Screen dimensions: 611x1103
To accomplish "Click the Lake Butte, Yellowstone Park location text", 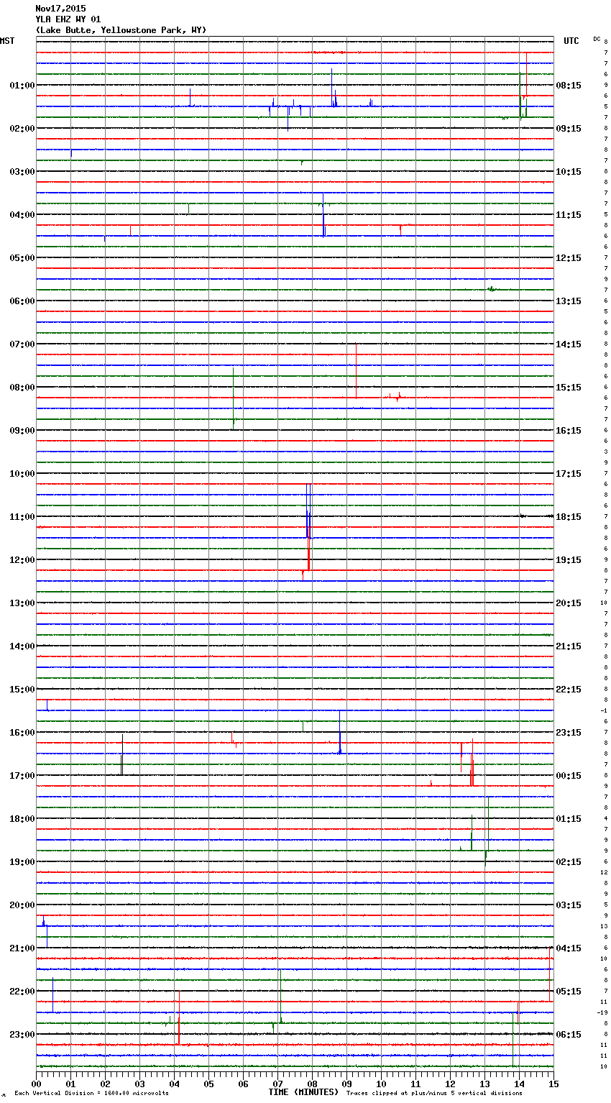I will coord(121,30).
